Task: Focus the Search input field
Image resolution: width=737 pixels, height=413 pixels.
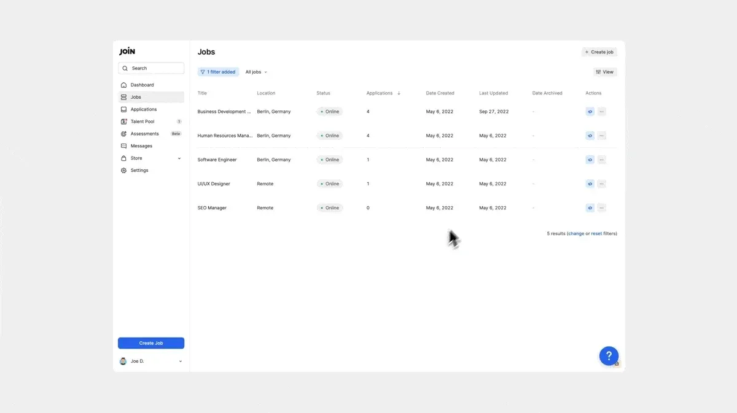Action: 151,68
